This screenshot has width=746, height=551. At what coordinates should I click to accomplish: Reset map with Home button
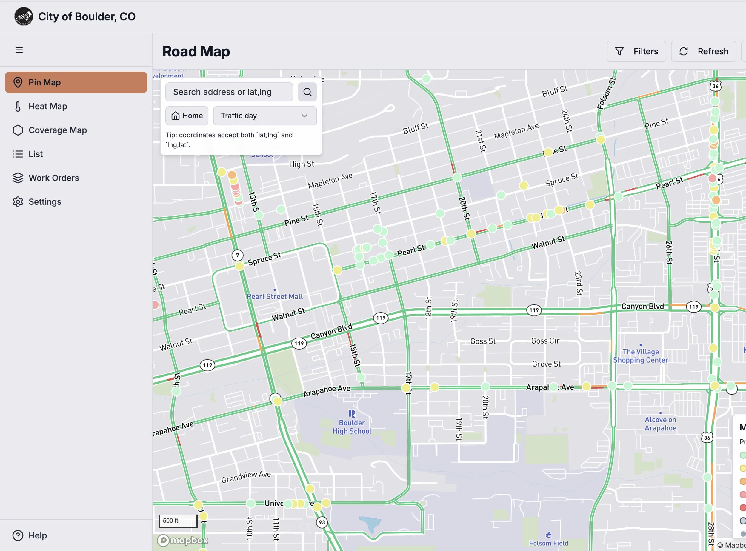point(187,116)
